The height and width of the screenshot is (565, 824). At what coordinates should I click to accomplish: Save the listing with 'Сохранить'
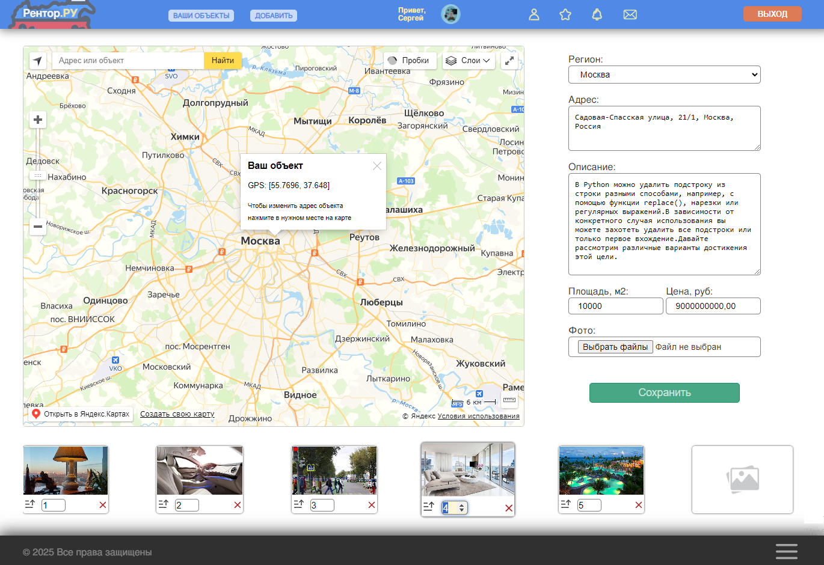coord(665,392)
